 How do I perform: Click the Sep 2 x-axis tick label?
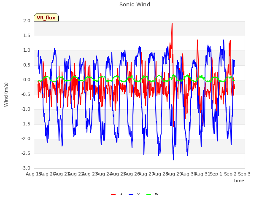[230, 174]
